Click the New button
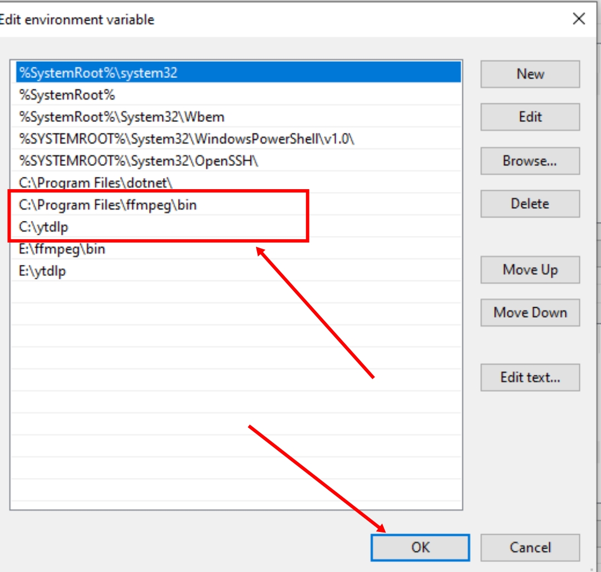Image resolution: width=601 pixels, height=572 pixels. pos(530,74)
